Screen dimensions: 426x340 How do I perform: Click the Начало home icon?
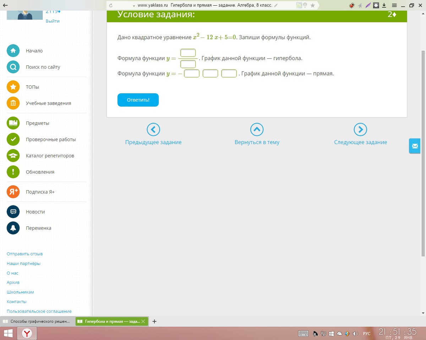click(13, 51)
